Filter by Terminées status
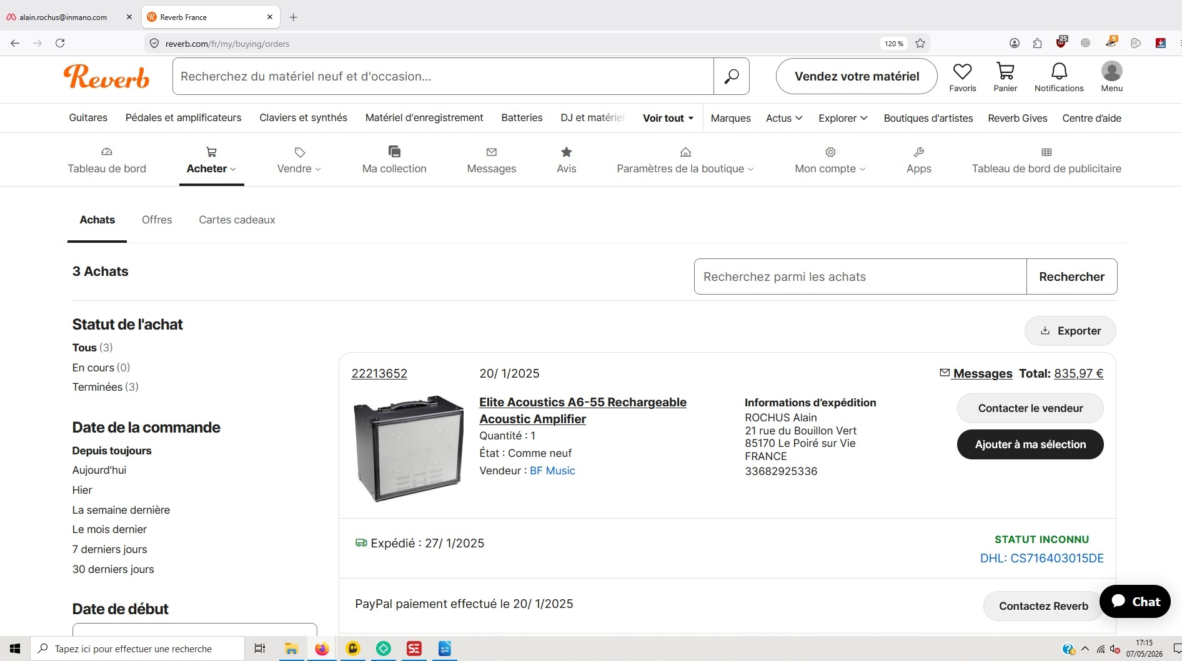The width and height of the screenshot is (1182, 661). (x=106, y=387)
